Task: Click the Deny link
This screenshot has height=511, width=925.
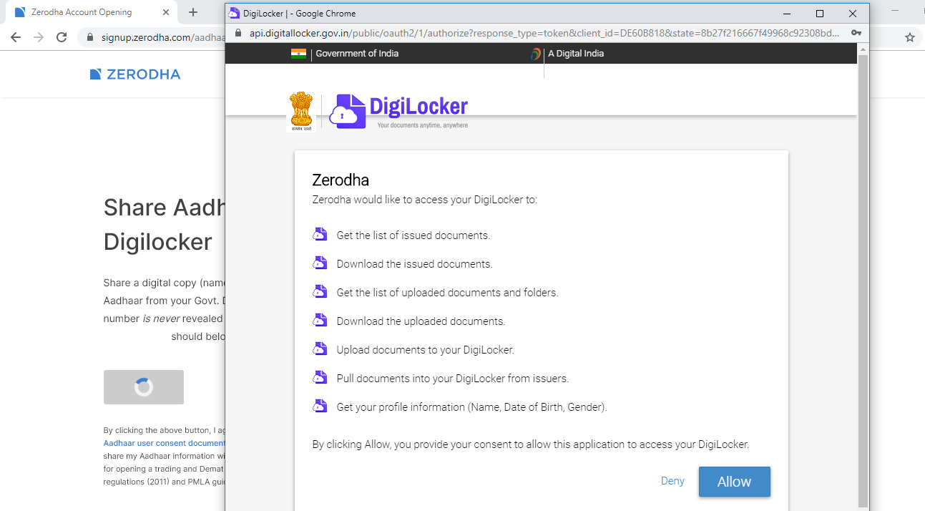Action: [x=672, y=481]
